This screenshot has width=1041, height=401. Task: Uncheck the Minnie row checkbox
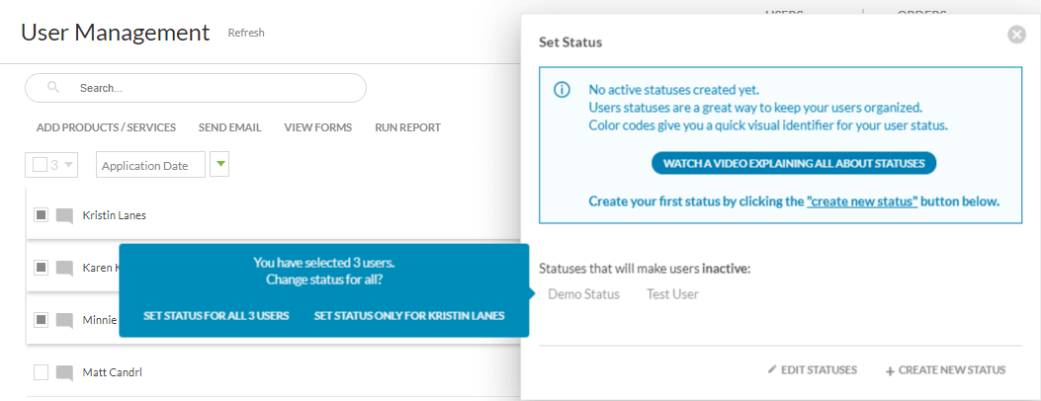point(42,320)
